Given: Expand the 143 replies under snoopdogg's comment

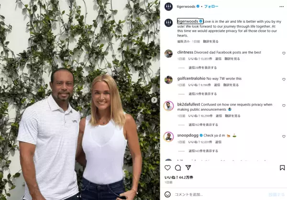Looking at the screenshot, I should click(x=203, y=151).
